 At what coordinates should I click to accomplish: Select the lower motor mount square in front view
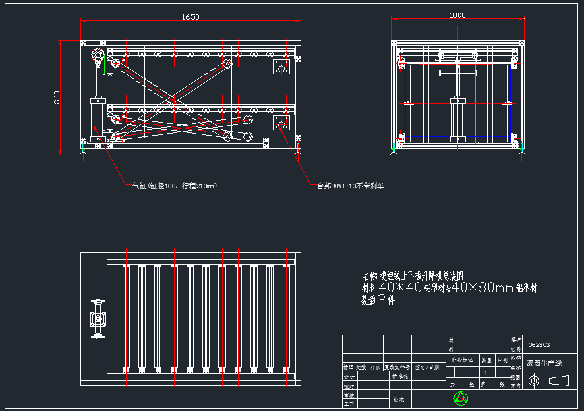pyautogui.click(x=281, y=124)
